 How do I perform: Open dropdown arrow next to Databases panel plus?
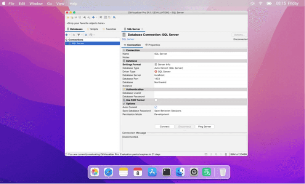[x=70, y=35]
